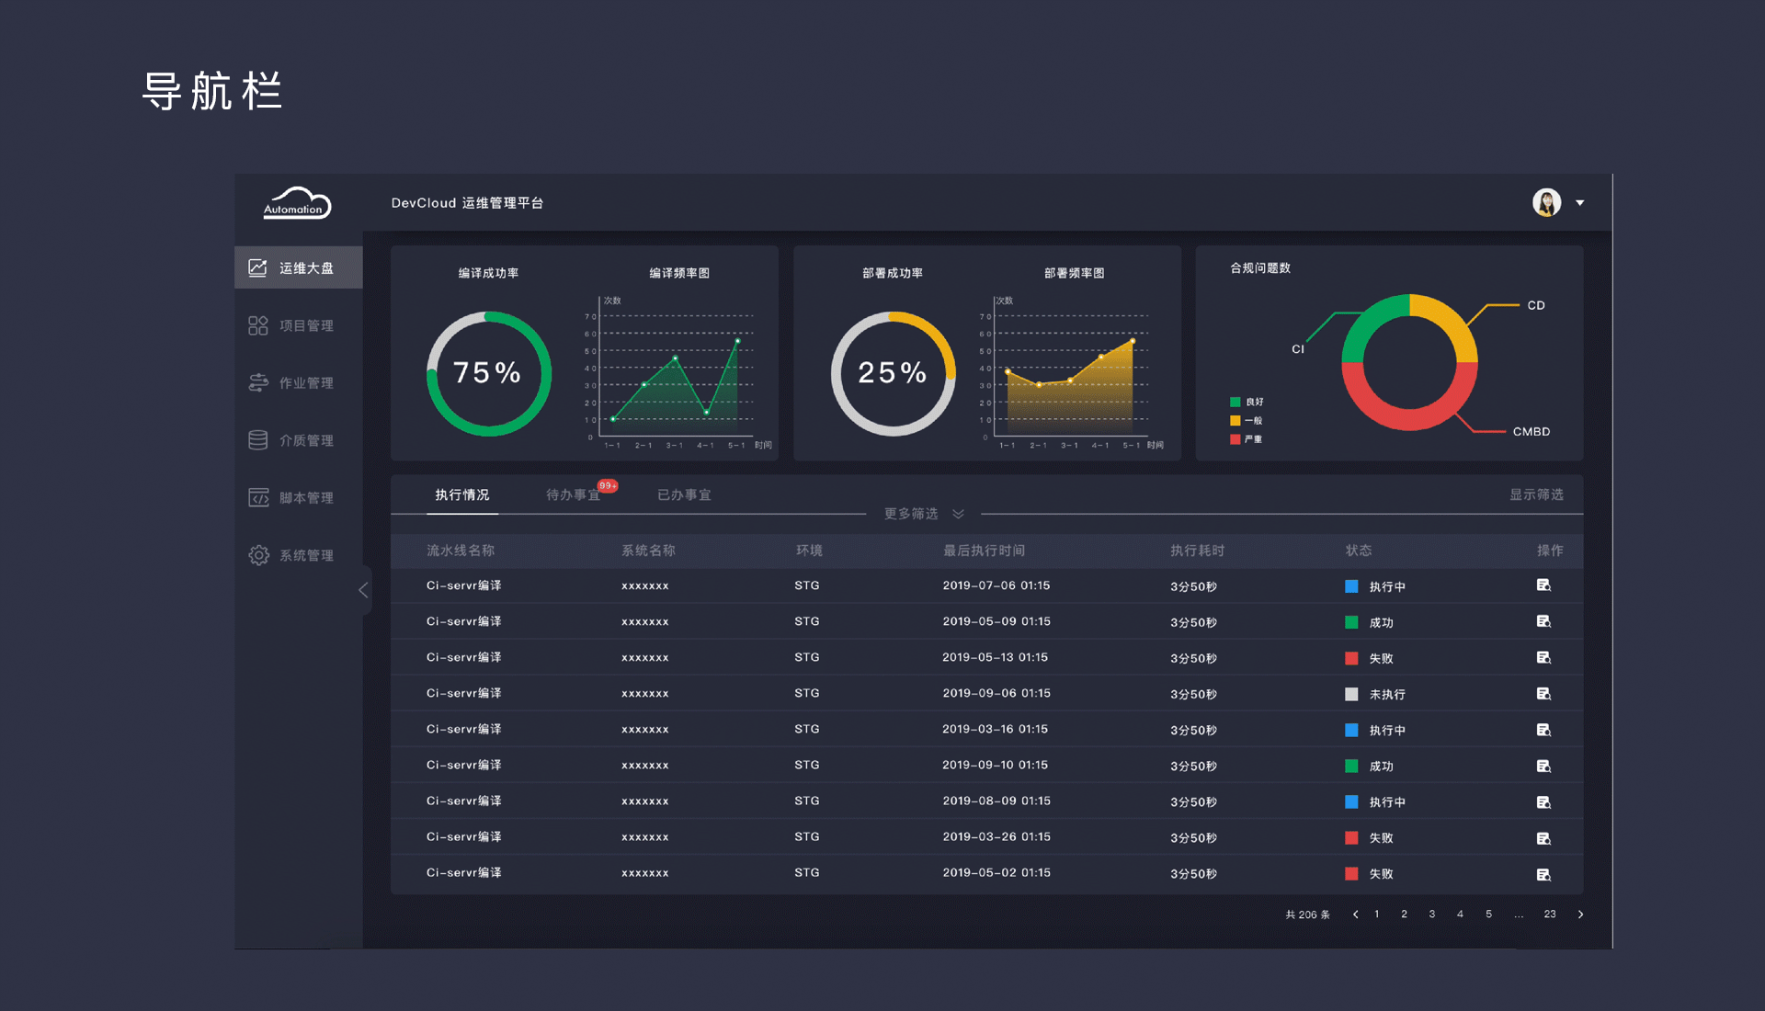
Task: Select the 作业管理 sidebar icon
Action: click(258, 382)
